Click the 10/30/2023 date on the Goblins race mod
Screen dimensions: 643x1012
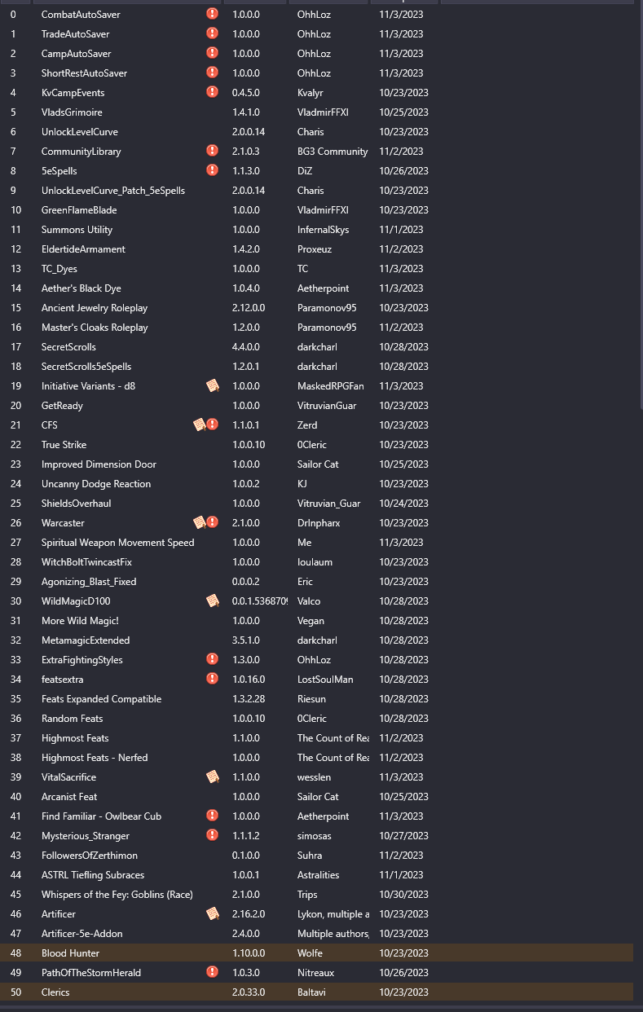click(403, 894)
